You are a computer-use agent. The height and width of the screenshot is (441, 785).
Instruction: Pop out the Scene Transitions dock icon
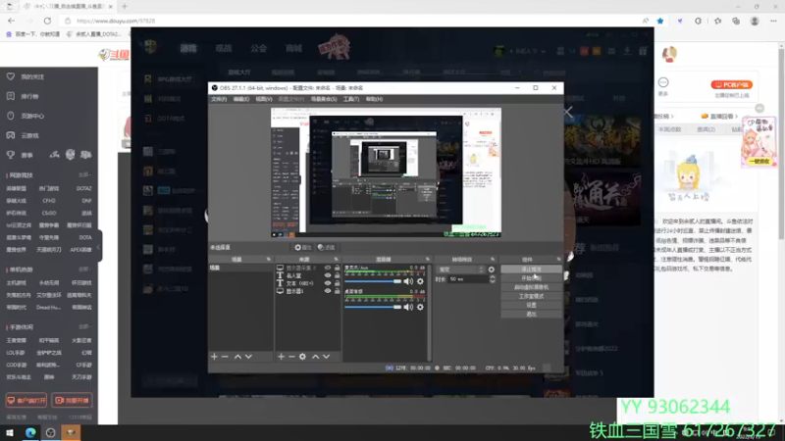click(493, 260)
